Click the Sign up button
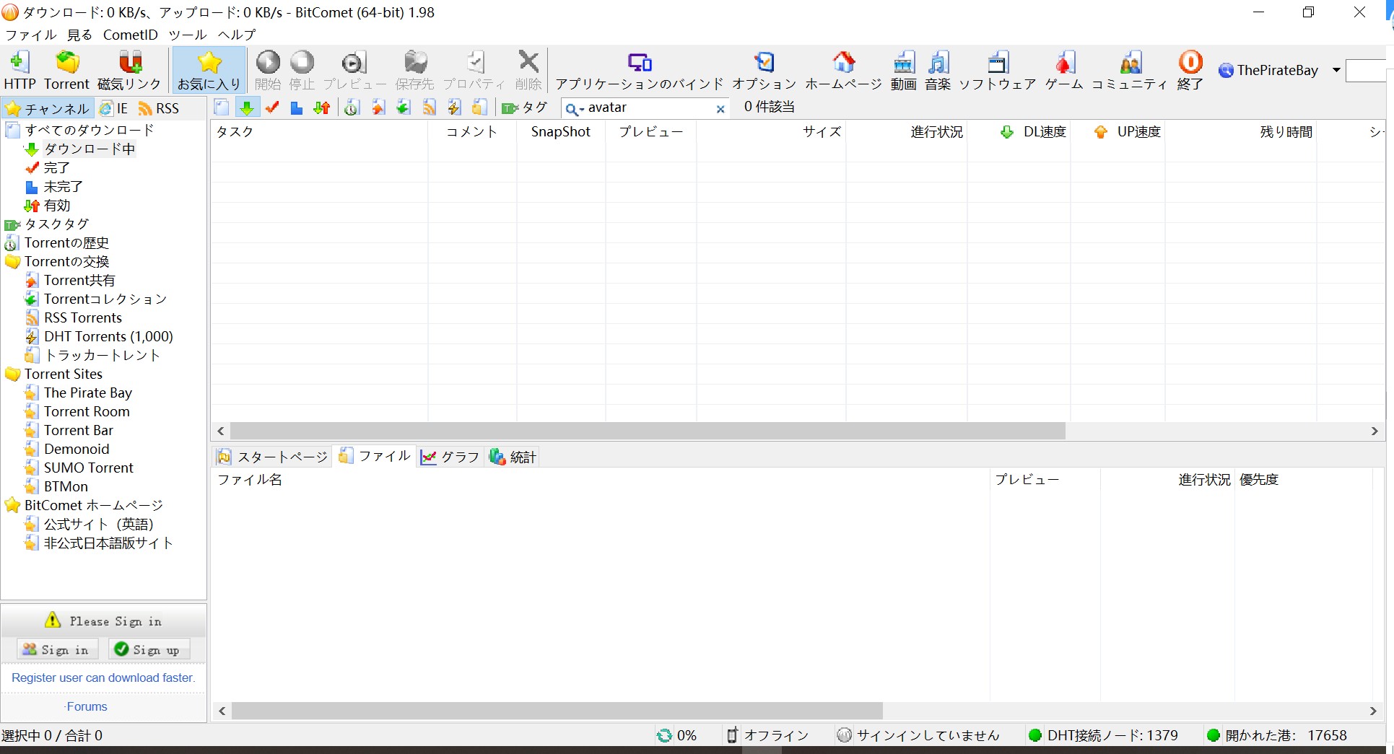This screenshot has height=754, width=1394. tap(149, 649)
